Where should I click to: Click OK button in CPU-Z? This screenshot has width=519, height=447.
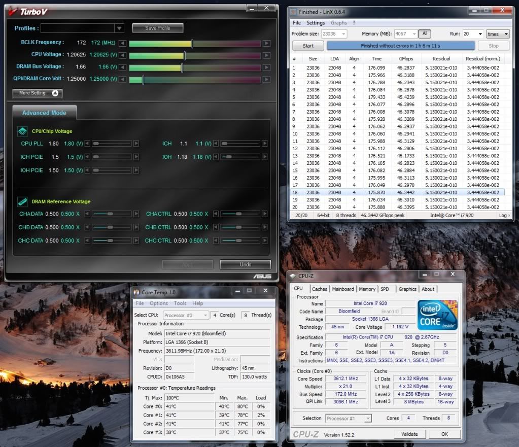[x=444, y=434]
